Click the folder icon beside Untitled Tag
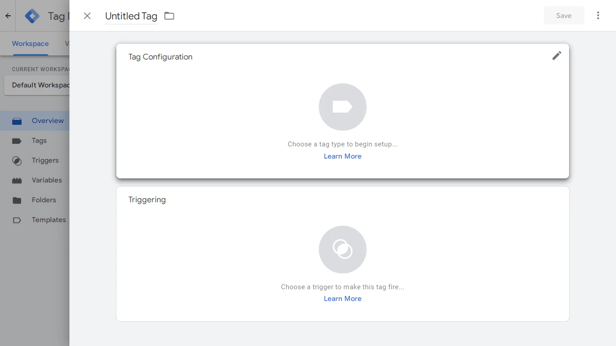The image size is (616, 346). [169, 15]
